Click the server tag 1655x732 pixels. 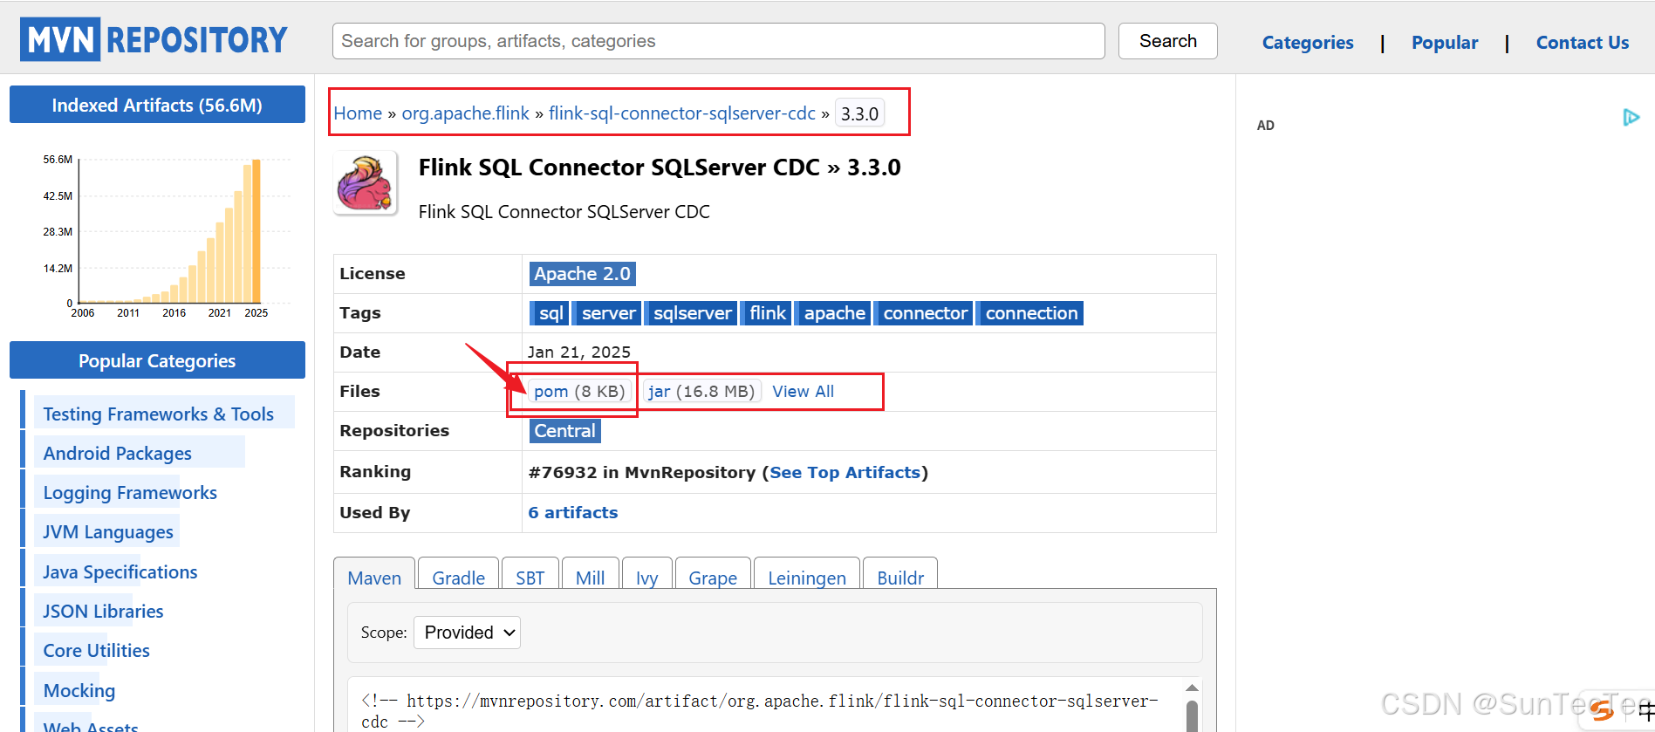[x=608, y=313]
